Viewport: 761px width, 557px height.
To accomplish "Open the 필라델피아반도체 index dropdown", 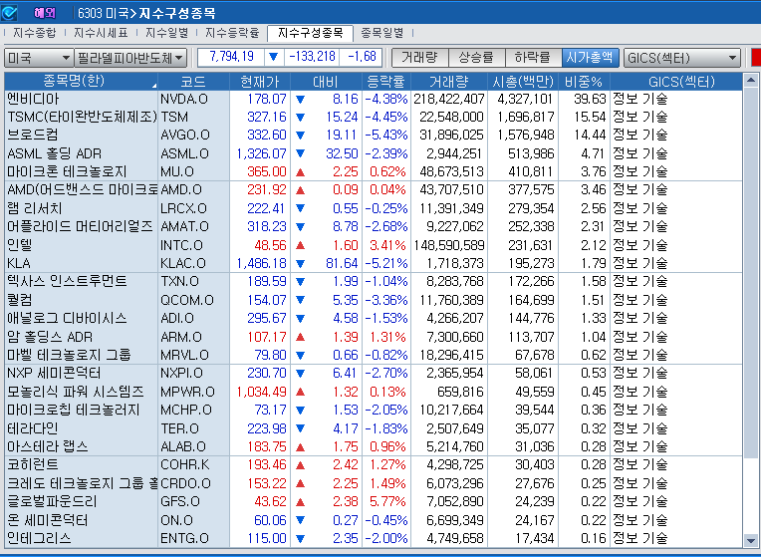I will pos(130,58).
